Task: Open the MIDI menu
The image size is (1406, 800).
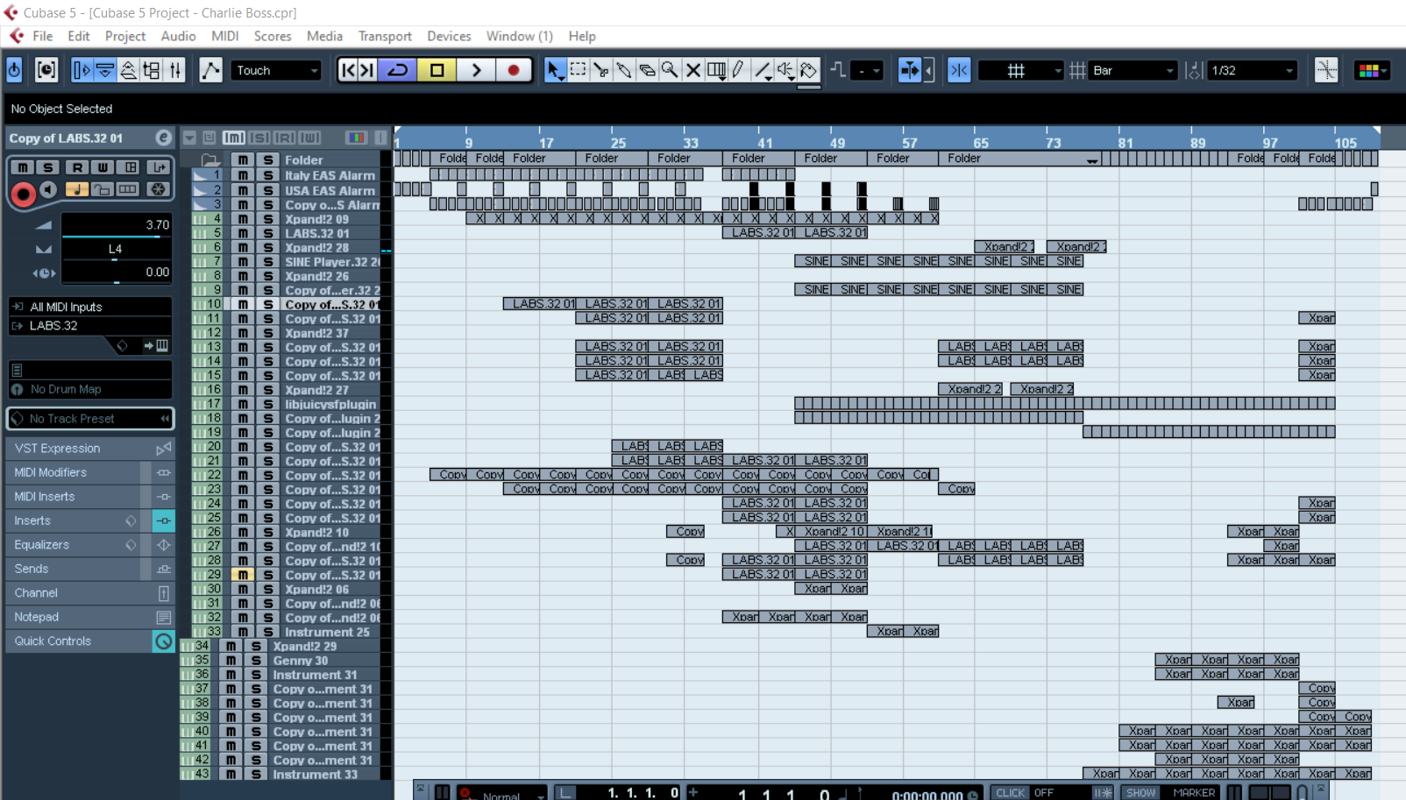Action: click(225, 36)
